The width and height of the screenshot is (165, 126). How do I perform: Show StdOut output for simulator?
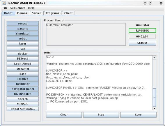pyautogui.click(x=142, y=43)
